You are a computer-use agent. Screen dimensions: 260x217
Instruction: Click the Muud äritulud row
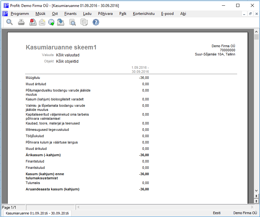[x=87, y=84]
